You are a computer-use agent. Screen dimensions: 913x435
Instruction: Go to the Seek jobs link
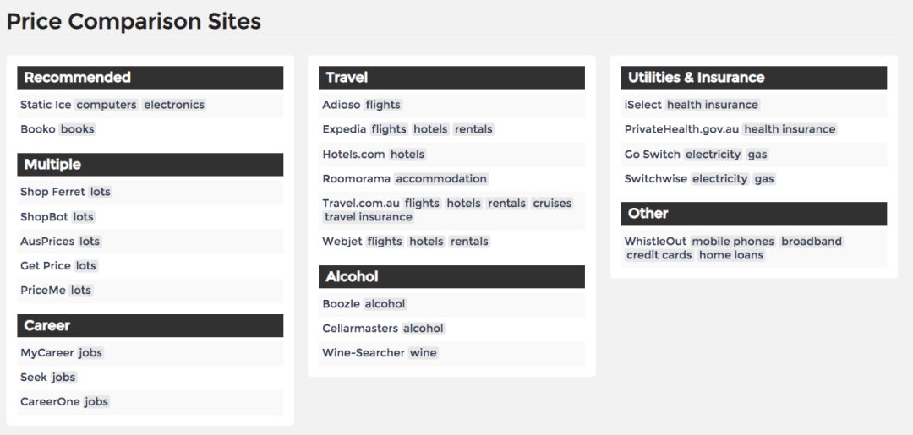tap(33, 378)
